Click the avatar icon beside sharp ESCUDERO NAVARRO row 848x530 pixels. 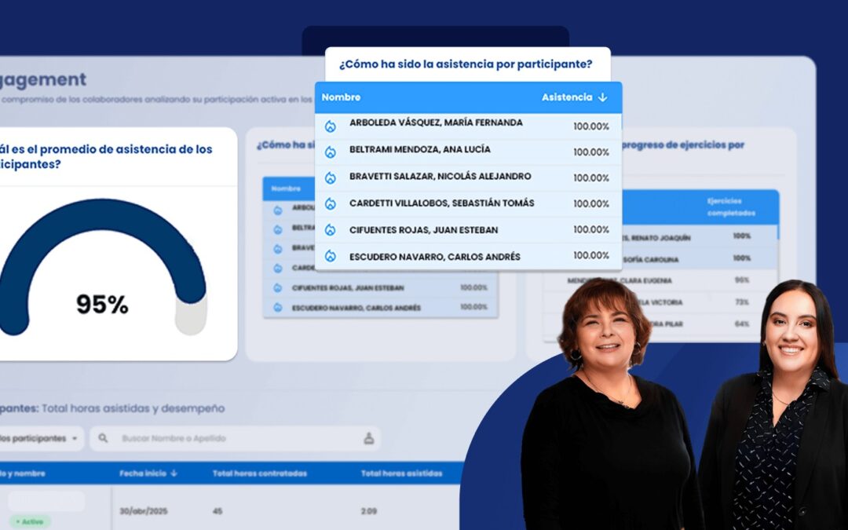[331, 256]
